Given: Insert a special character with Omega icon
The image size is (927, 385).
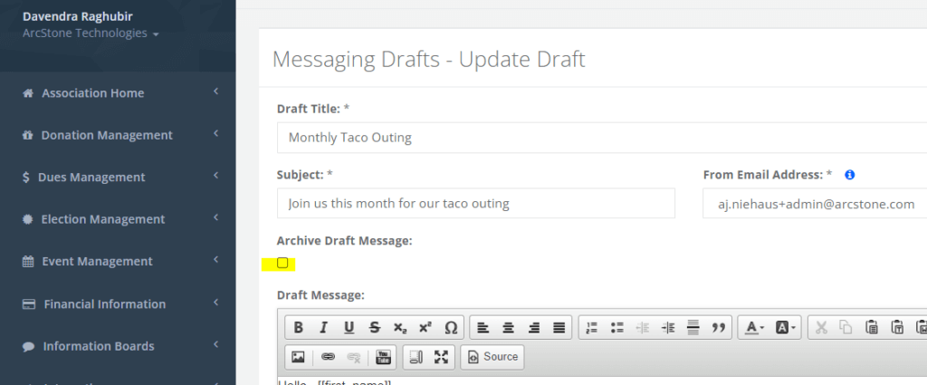Looking at the screenshot, I should point(450,328).
